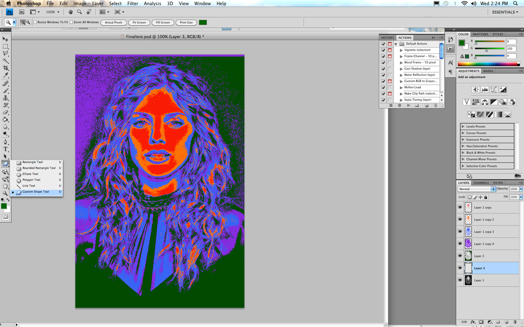
Task: Select the Blur tool
Action: point(5,127)
